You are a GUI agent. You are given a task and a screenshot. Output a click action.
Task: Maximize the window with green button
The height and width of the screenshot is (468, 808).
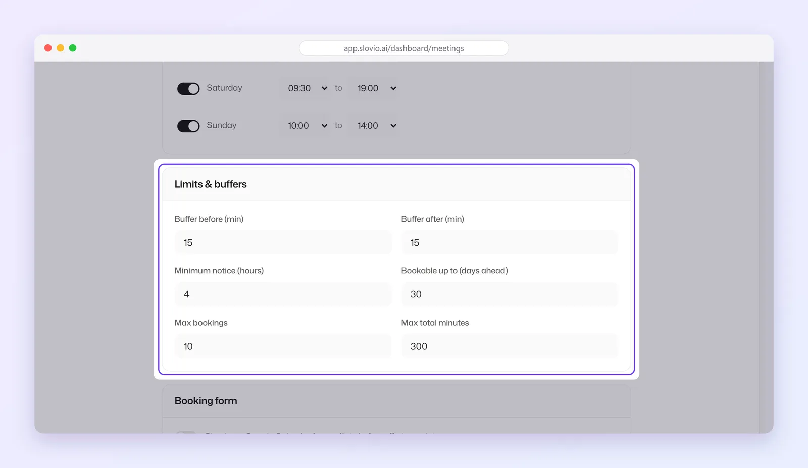pyautogui.click(x=73, y=48)
